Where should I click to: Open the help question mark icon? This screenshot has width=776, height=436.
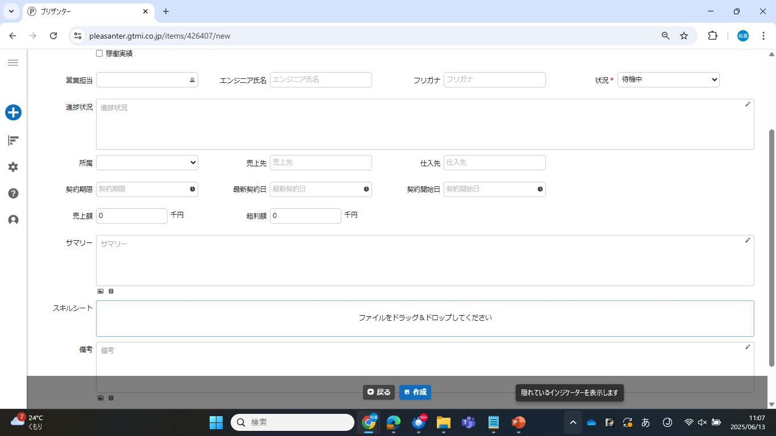tap(13, 193)
